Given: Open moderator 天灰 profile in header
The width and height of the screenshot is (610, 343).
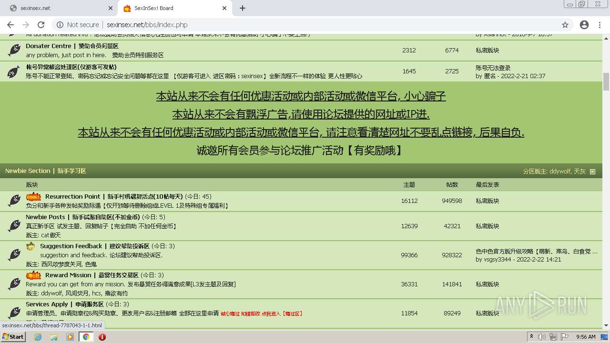Looking at the screenshot, I should [579, 171].
